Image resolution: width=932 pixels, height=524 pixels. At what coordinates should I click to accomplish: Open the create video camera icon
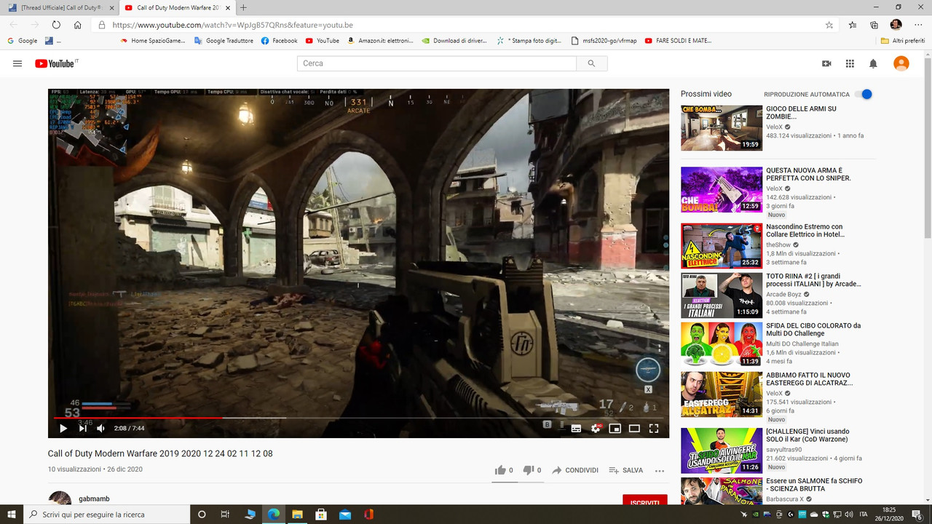tap(826, 63)
